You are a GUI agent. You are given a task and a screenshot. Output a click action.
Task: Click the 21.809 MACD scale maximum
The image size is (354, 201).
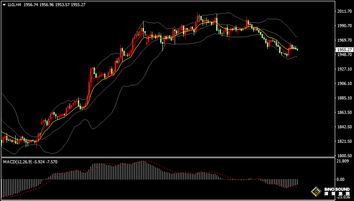tap(343, 161)
